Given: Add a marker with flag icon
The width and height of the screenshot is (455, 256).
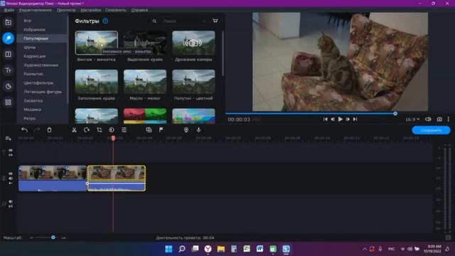Looking at the screenshot, I should tap(161, 129).
